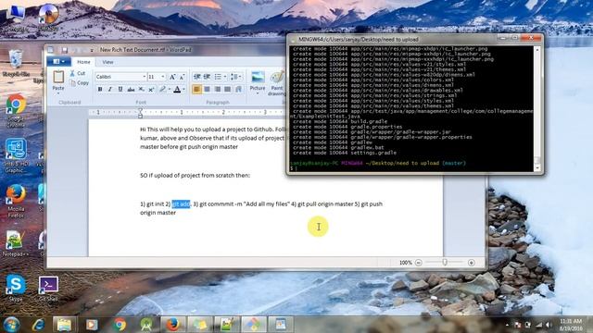Image resolution: width=593 pixels, height=333 pixels.
Task: Switch to the Home ribbon tab
Action: point(83,62)
